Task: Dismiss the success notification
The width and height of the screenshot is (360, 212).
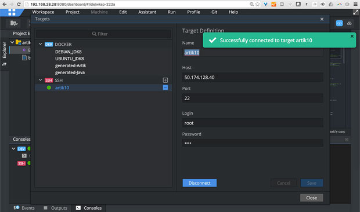Action: click(352, 36)
